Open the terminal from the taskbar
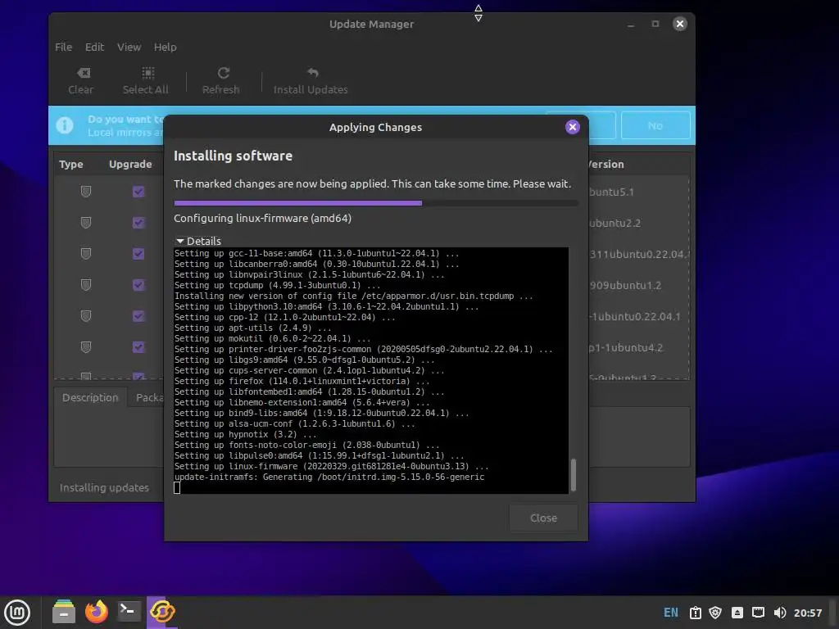The image size is (839, 629). (x=129, y=611)
